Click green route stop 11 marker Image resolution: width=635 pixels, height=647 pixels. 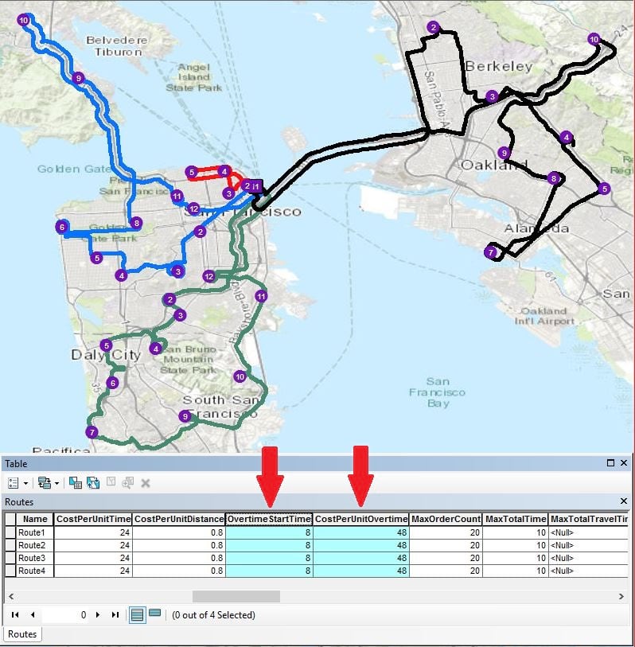pyautogui.click(x=261, y=296)
